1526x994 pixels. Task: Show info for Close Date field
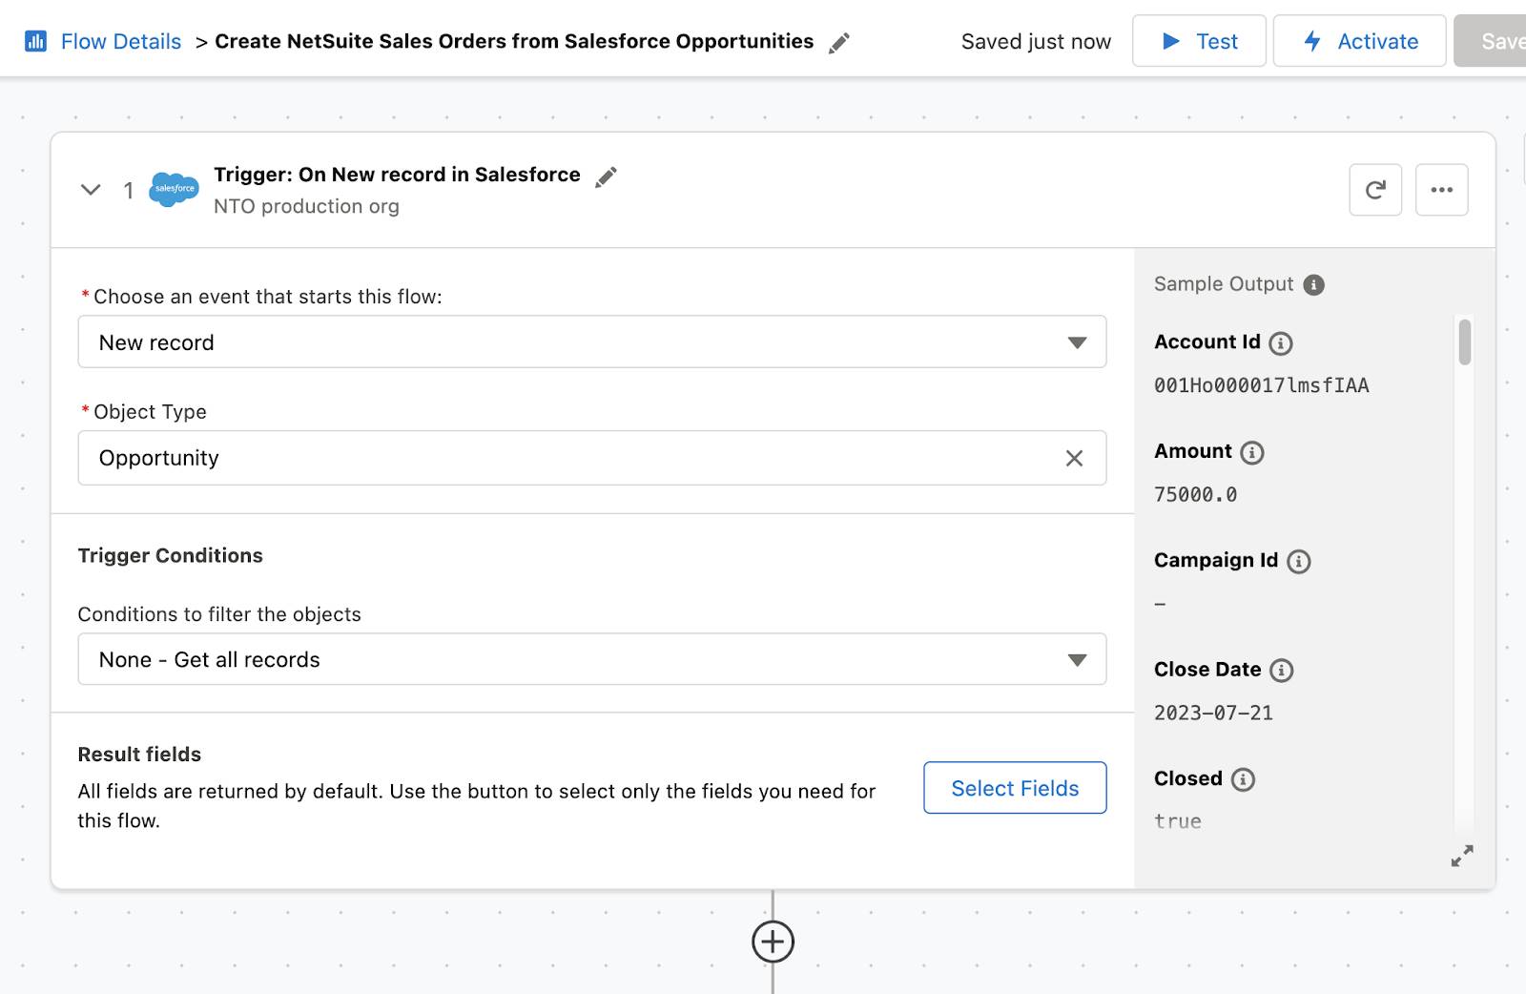pos(1282,671)
